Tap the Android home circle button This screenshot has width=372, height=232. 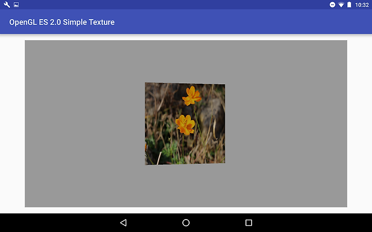pos(186,223)
